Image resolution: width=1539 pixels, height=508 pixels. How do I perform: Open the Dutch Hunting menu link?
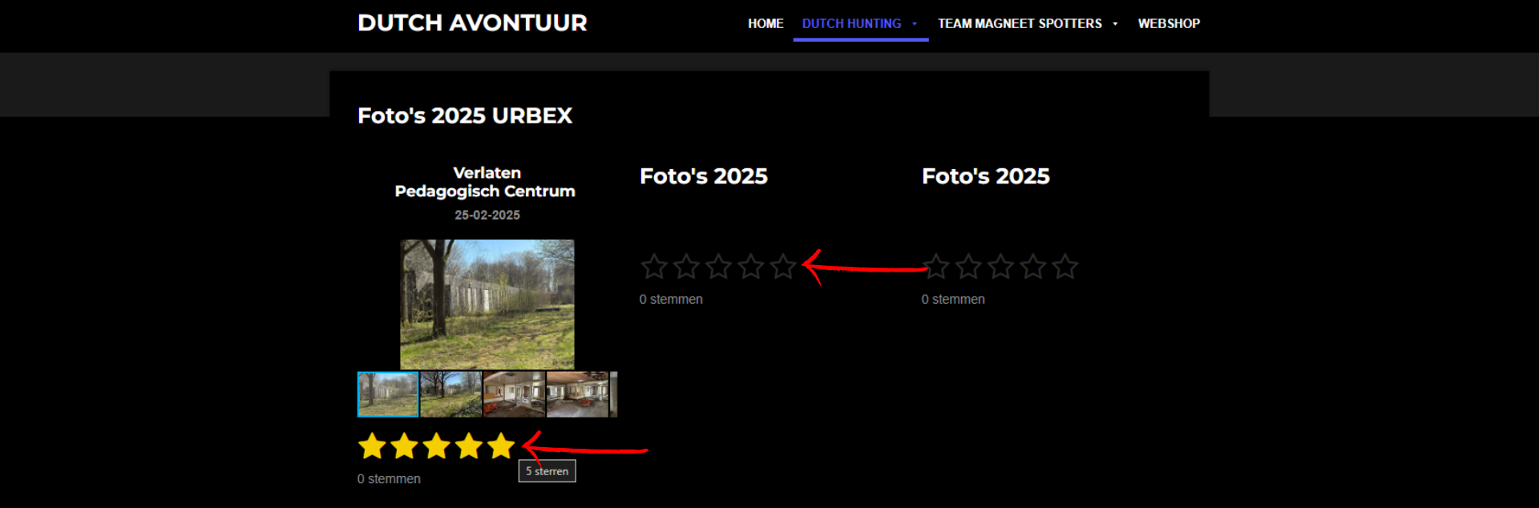[851, 24]
